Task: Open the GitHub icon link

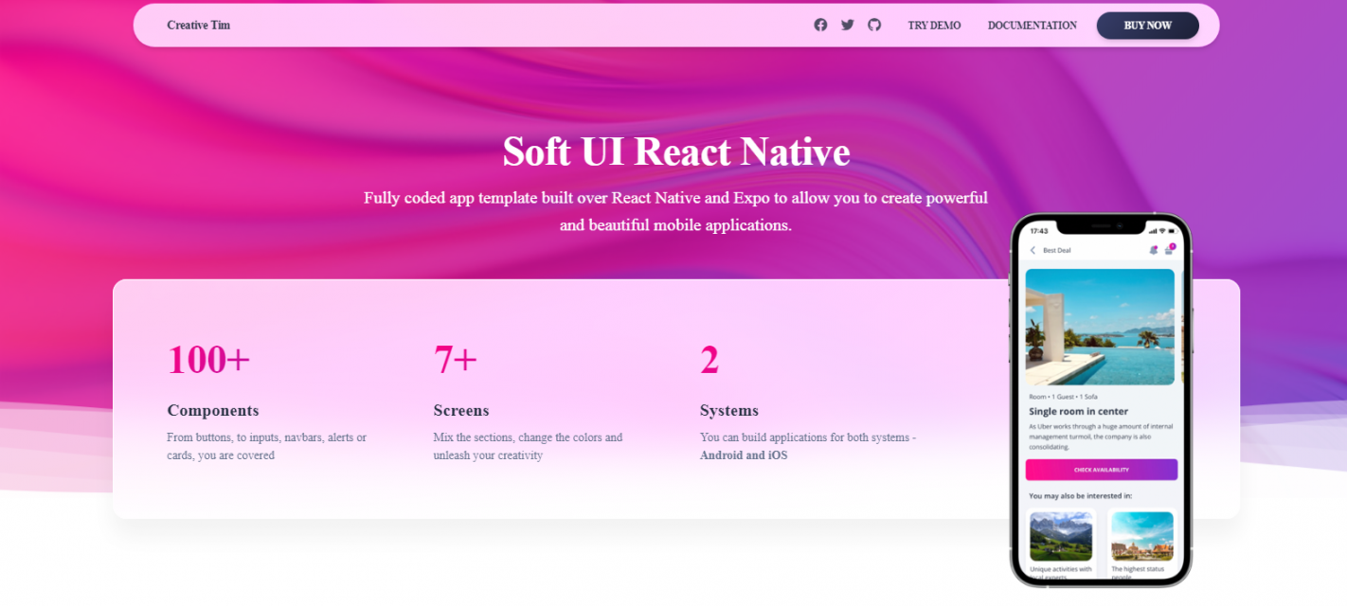Action: 874,25
